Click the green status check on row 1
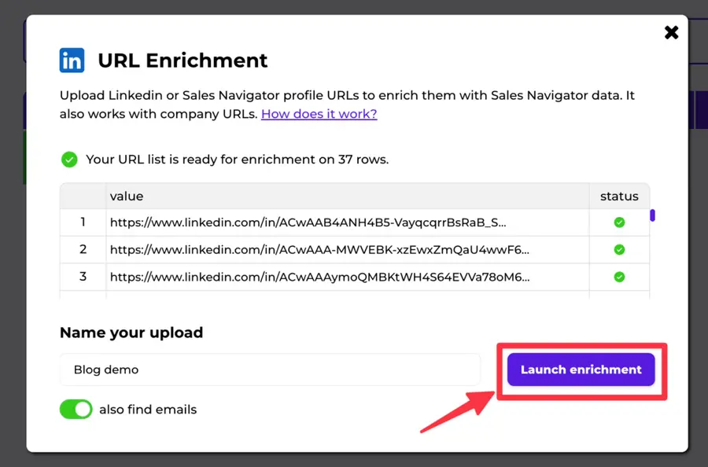Screen dimensions: 708x467 [x=619, y=222]
